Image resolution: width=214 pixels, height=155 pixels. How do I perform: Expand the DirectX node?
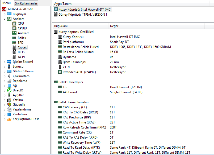5,91
